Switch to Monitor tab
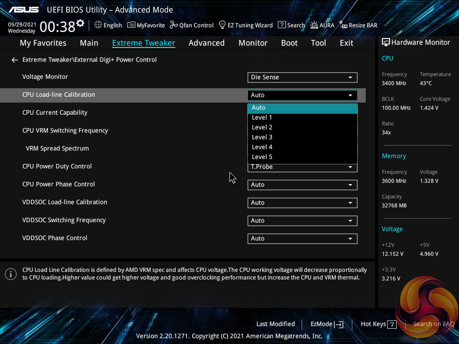This screenshot has height=344, width=459. coord(253,43)
